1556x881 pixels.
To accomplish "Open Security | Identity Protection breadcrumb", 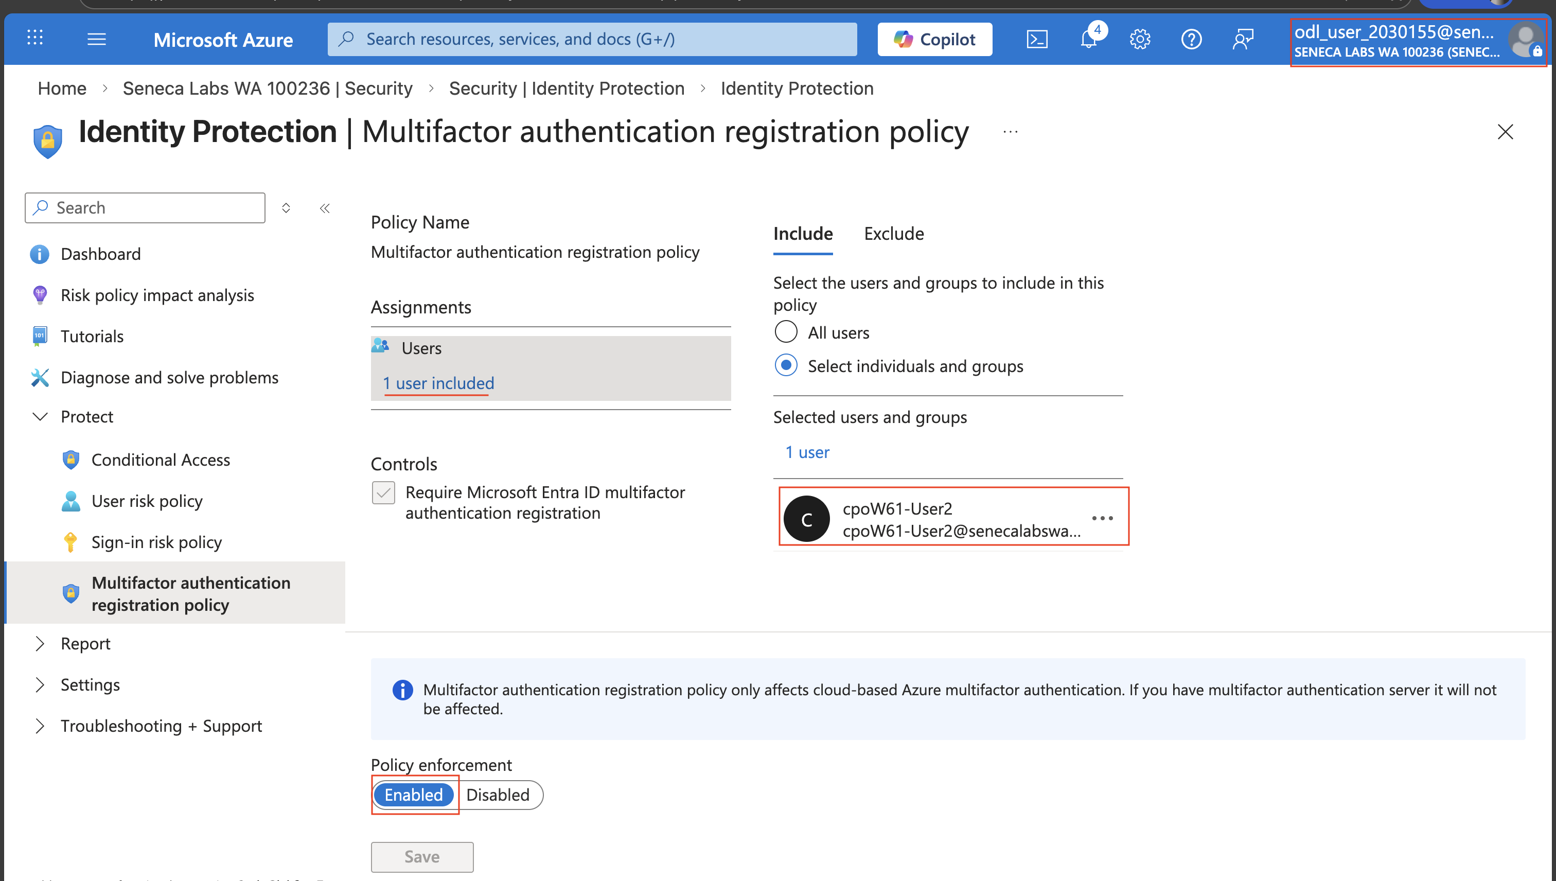I will coord(566,89).
